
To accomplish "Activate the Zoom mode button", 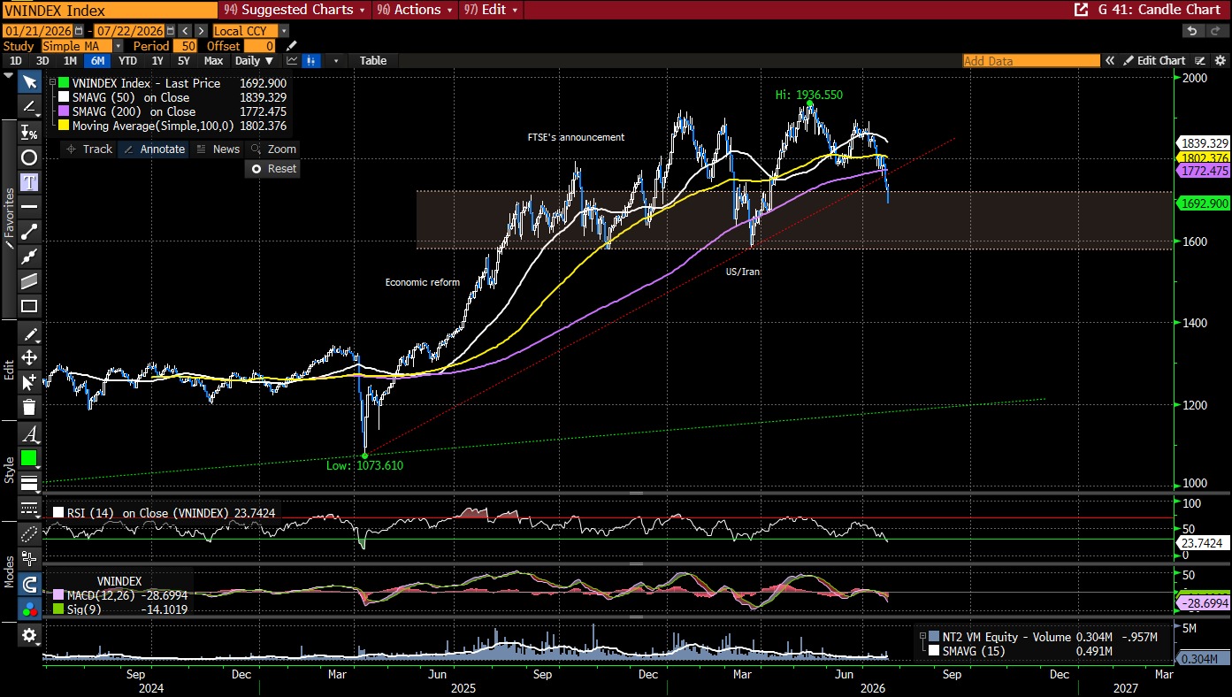I will pyautogui.click(x=273, y=149).
